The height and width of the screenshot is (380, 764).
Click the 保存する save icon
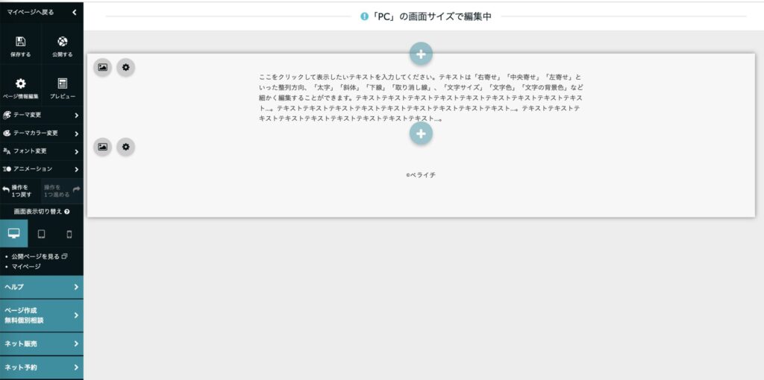(x=20, y=42)
